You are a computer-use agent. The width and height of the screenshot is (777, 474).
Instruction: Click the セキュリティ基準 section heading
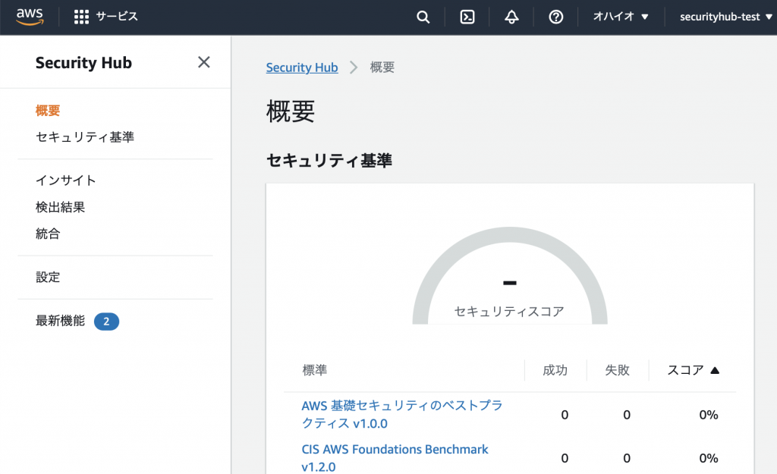[x=329, y=161]
